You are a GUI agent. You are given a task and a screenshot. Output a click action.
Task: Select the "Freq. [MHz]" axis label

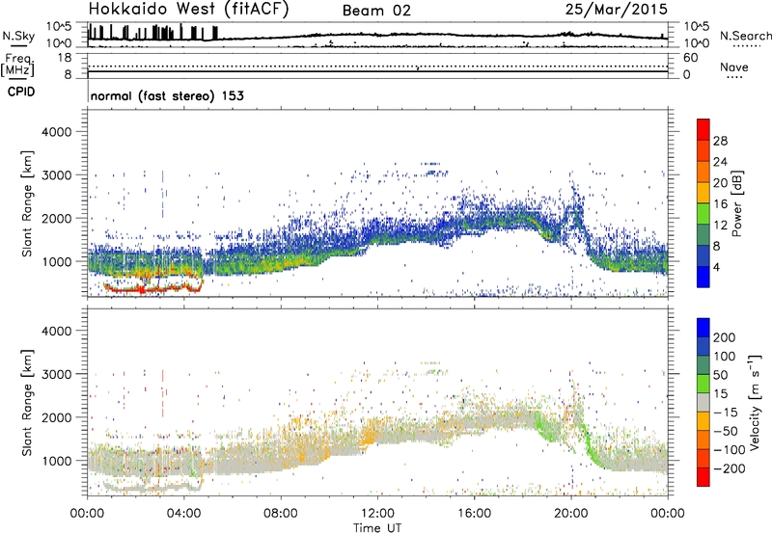(17, 65)
